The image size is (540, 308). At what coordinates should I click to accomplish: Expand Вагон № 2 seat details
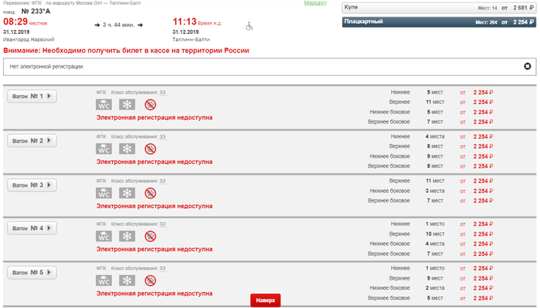(x=32, y=140)
